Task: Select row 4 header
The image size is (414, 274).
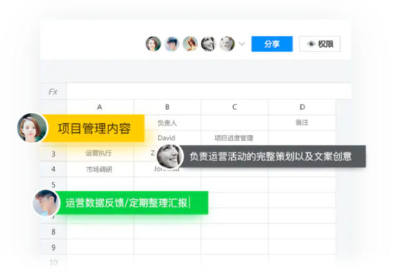Action: (x=53, y=169)
